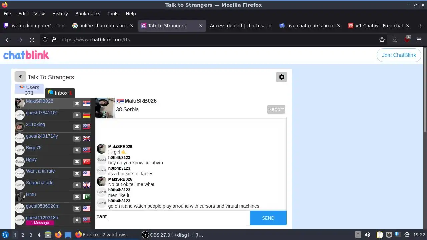Screen dimensions: 427x240
Task: Open Firefox downloads panel
Action: coord(395,40)
